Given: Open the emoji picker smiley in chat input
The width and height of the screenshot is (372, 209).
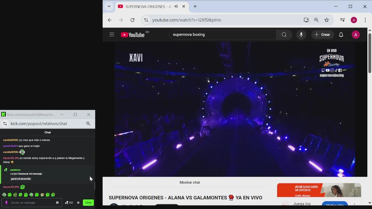Looking at the screenshot, I should click(57, 203).
